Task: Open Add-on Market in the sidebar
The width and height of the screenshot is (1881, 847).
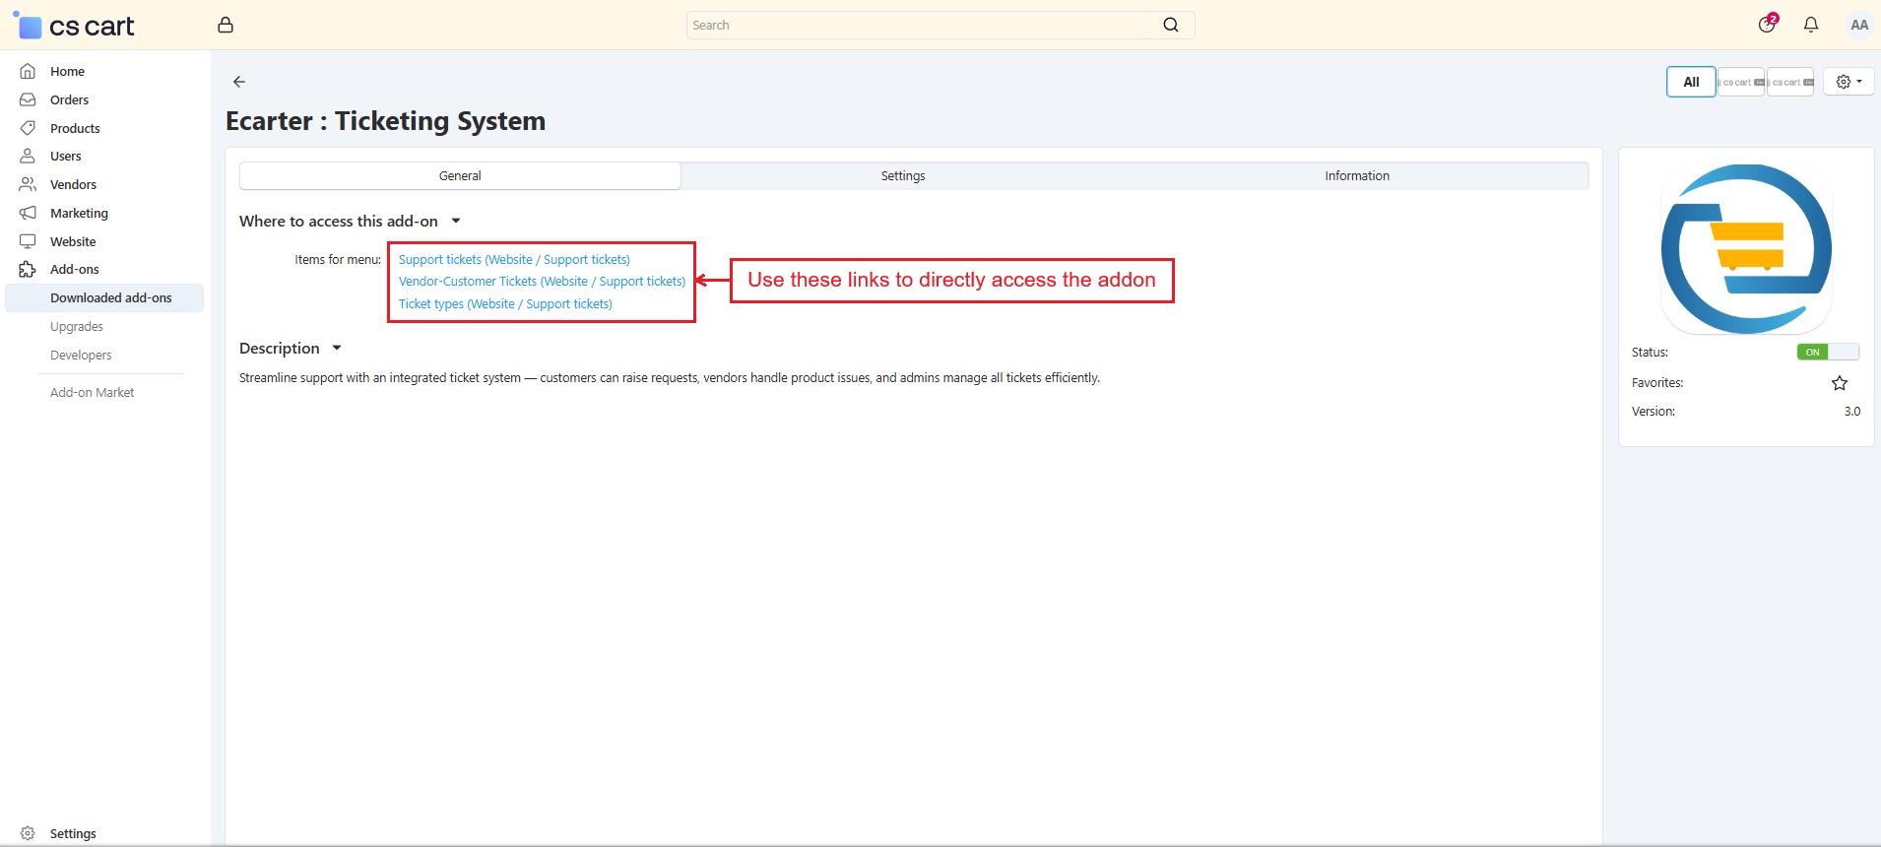Action: pyautogui.click(x=92, y=393)
